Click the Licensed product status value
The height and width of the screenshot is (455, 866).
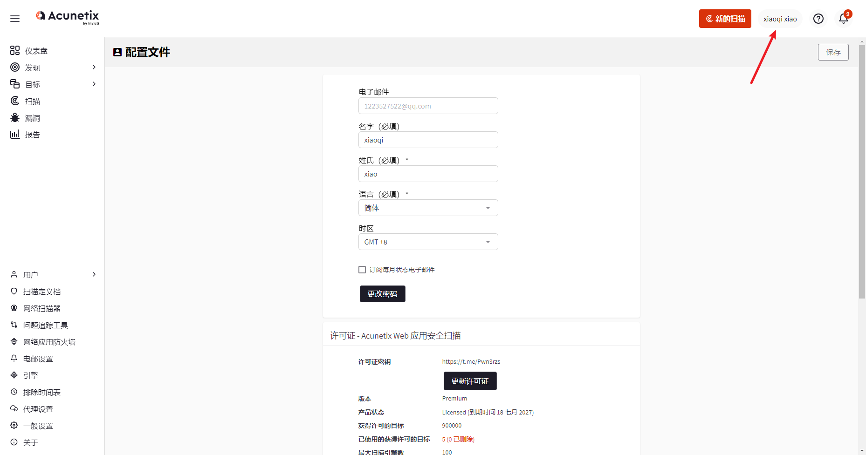pos(488,412)
